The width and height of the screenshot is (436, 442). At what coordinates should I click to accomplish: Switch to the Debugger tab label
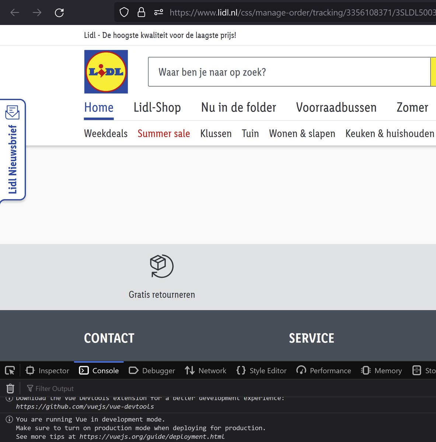pyautogui.click(x=158, y=371)
